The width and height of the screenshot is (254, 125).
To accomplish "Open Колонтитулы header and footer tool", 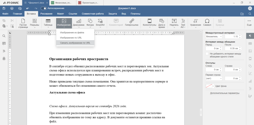I will point(149,23).
